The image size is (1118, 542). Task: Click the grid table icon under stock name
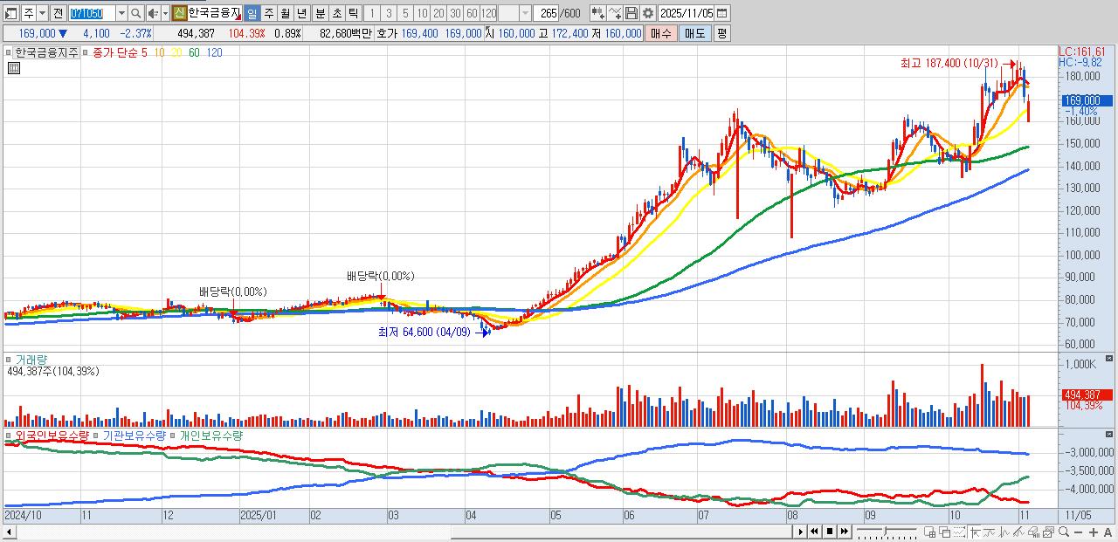(x=14, y=67)
